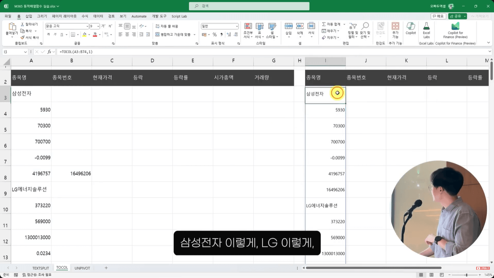Launch the Copilot ribbon button
The width and height of the screenshot is (494, 278).
point(411,29)
